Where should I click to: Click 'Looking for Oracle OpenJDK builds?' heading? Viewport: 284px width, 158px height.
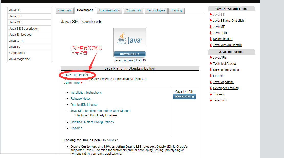(x=91, y=140)
